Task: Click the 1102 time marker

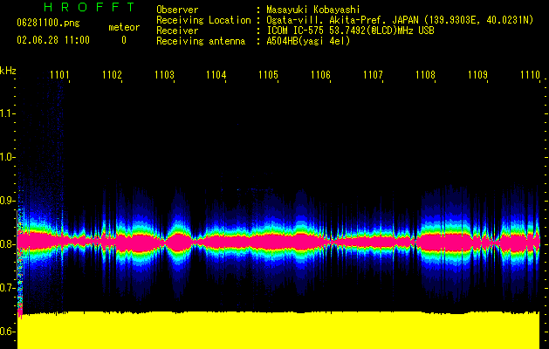Action: 112,74
